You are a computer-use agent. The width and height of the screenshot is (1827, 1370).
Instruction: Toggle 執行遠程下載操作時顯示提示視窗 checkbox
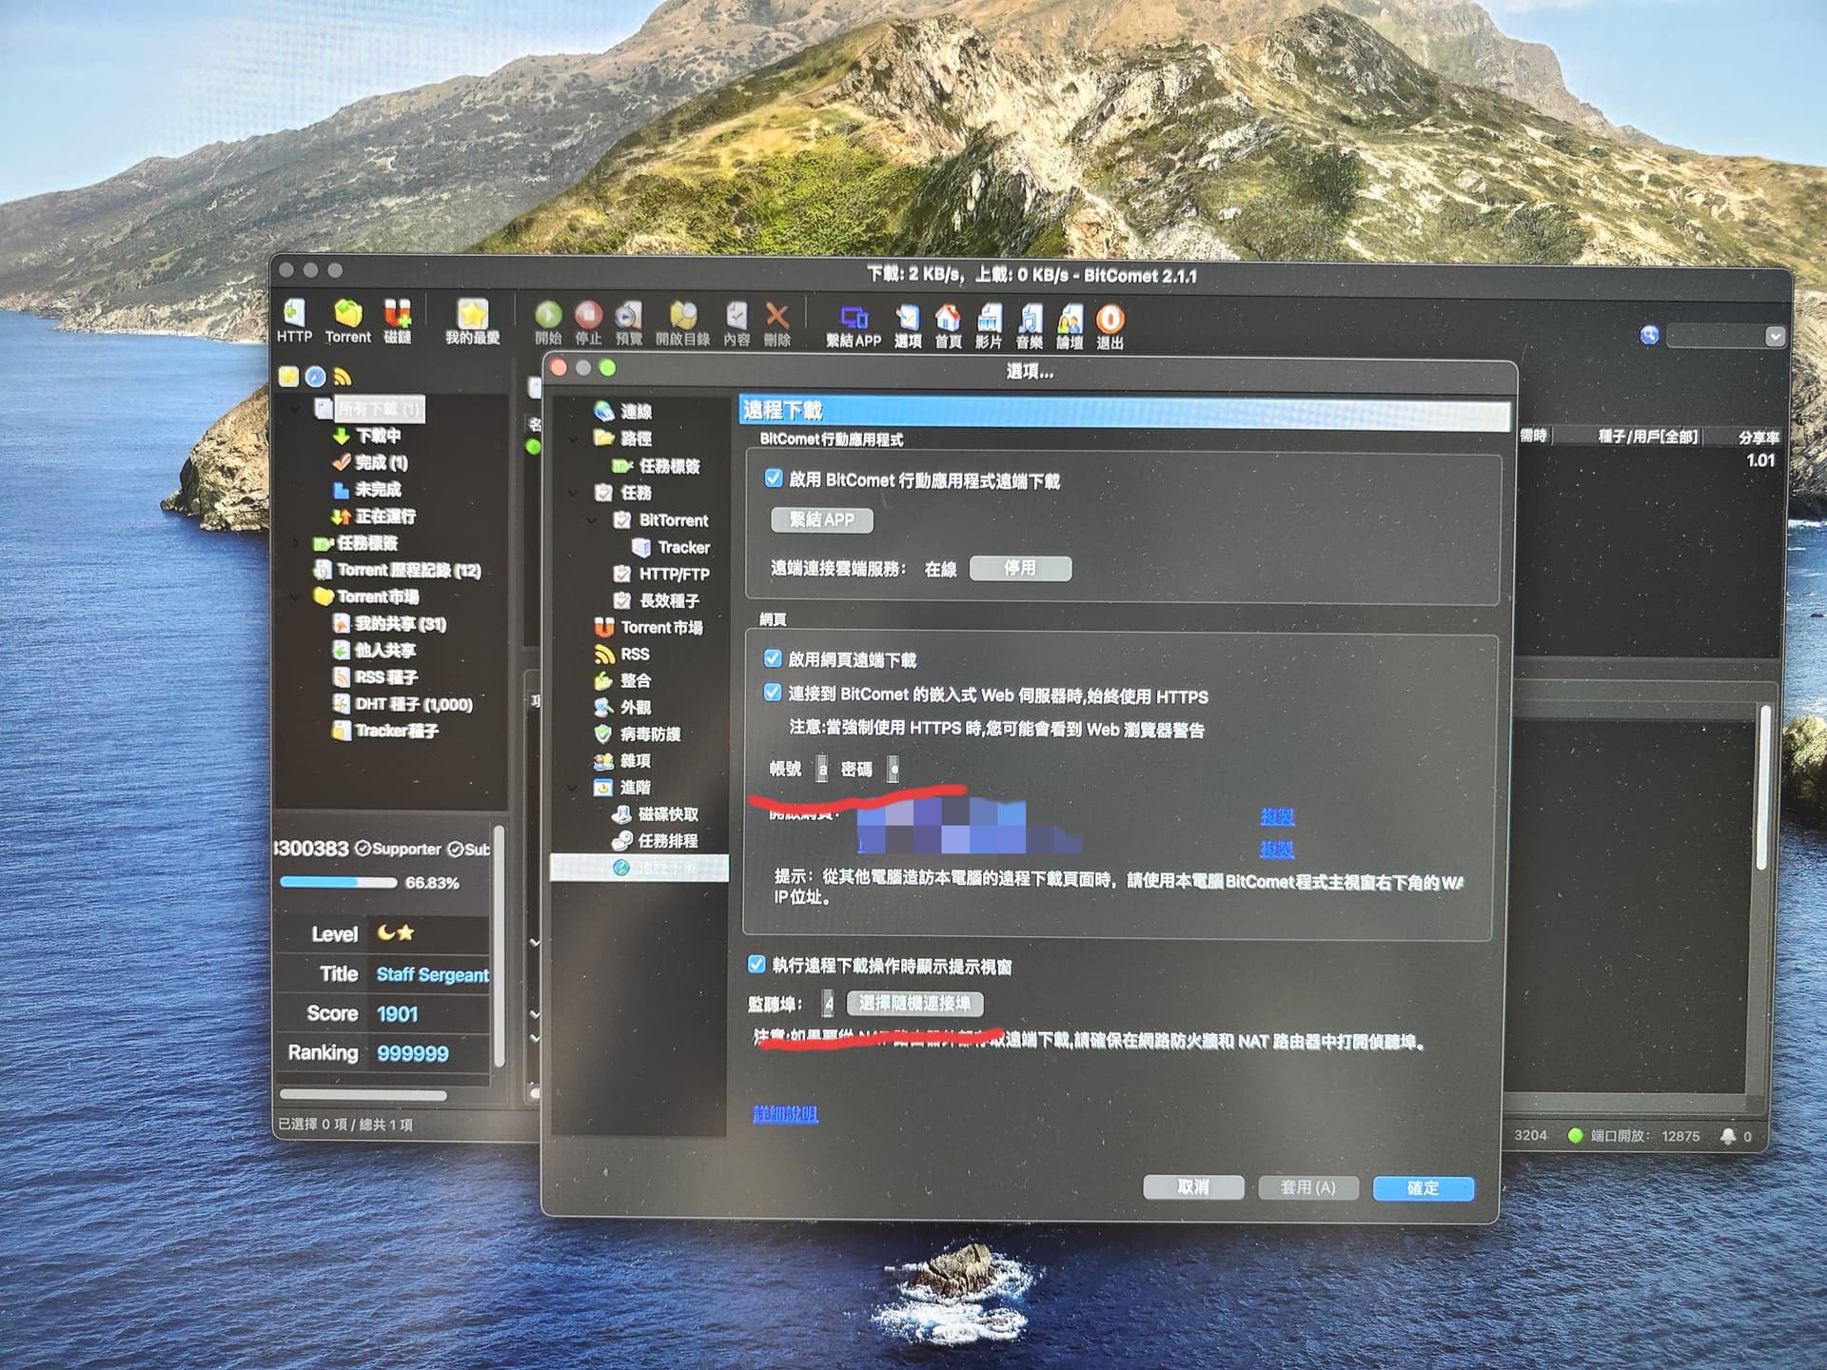click(756, 965)
